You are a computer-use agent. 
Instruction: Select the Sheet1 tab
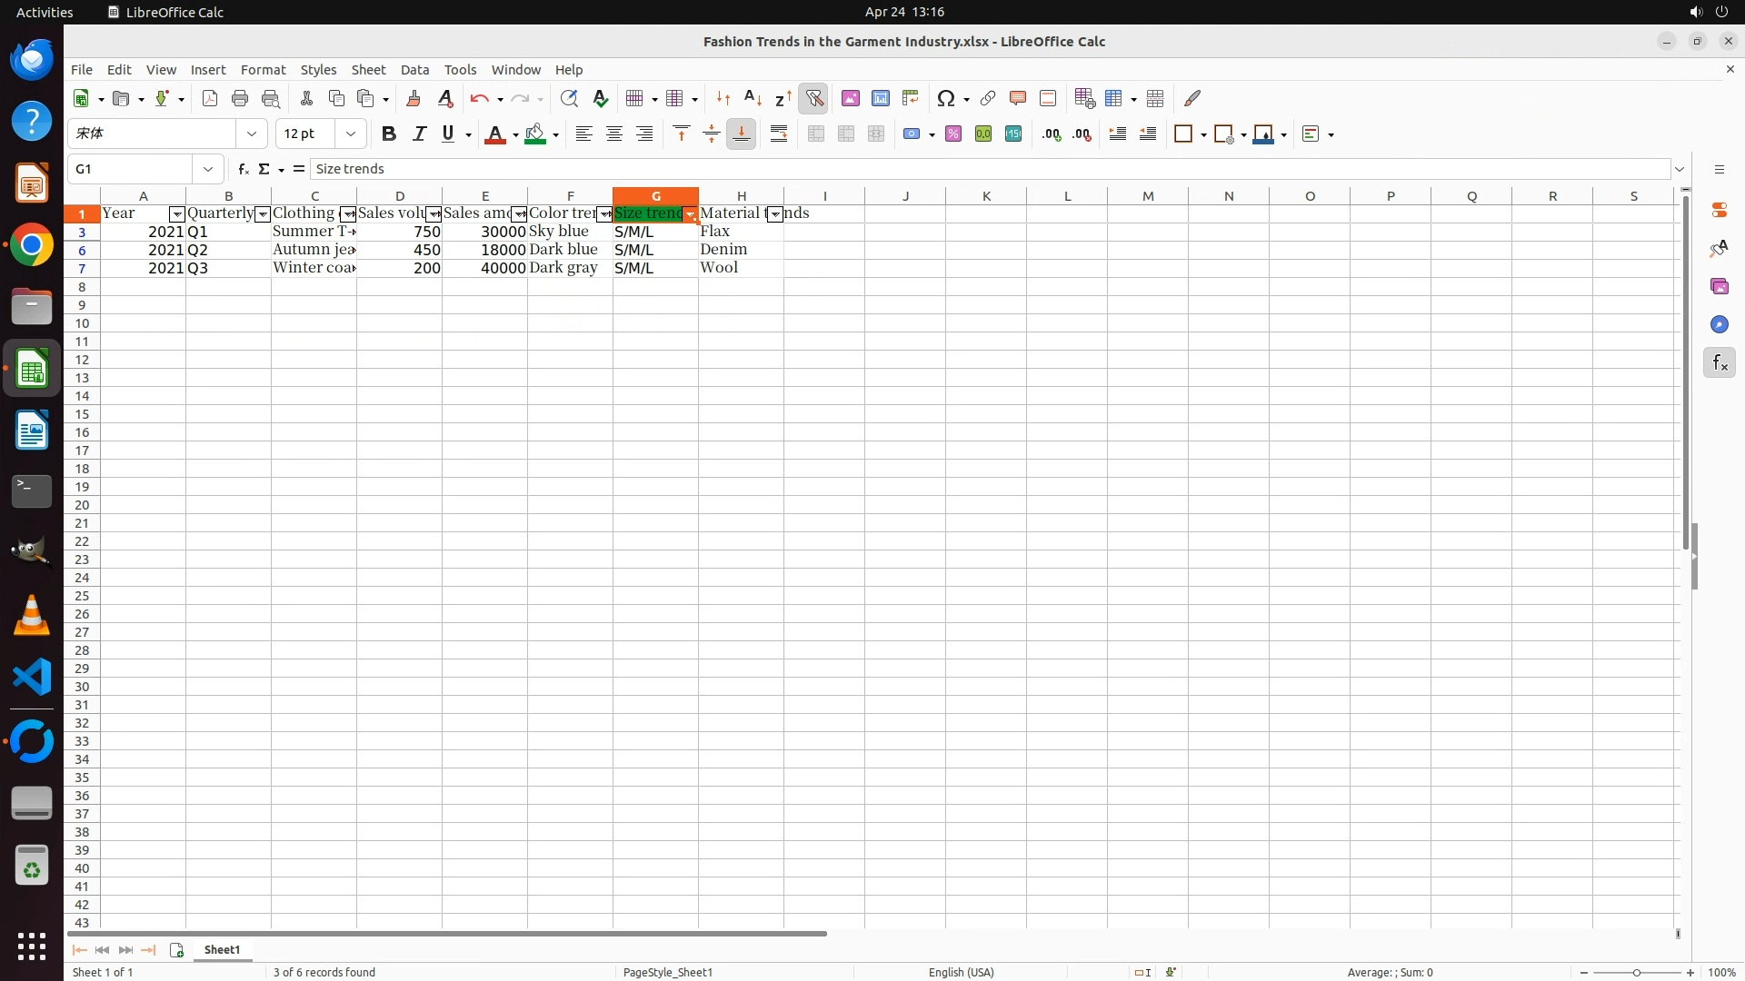222,949
